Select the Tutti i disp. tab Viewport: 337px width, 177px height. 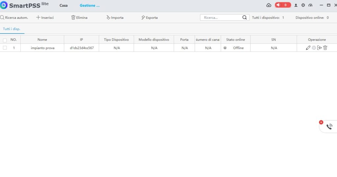(x=12, y=29)
